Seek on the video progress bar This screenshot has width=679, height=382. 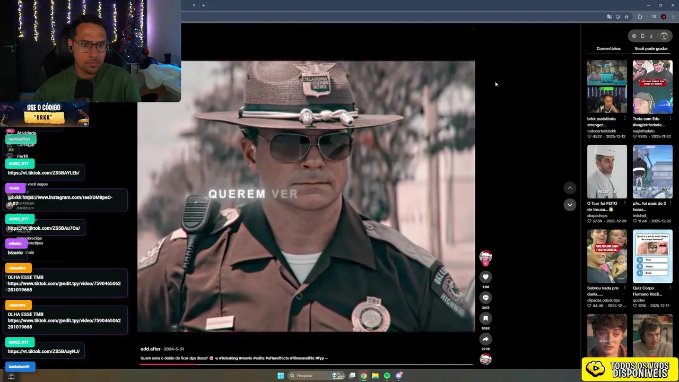[306, 364]
